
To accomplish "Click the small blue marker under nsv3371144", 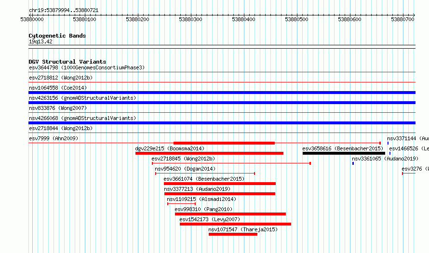I will (x=388, y=143).
